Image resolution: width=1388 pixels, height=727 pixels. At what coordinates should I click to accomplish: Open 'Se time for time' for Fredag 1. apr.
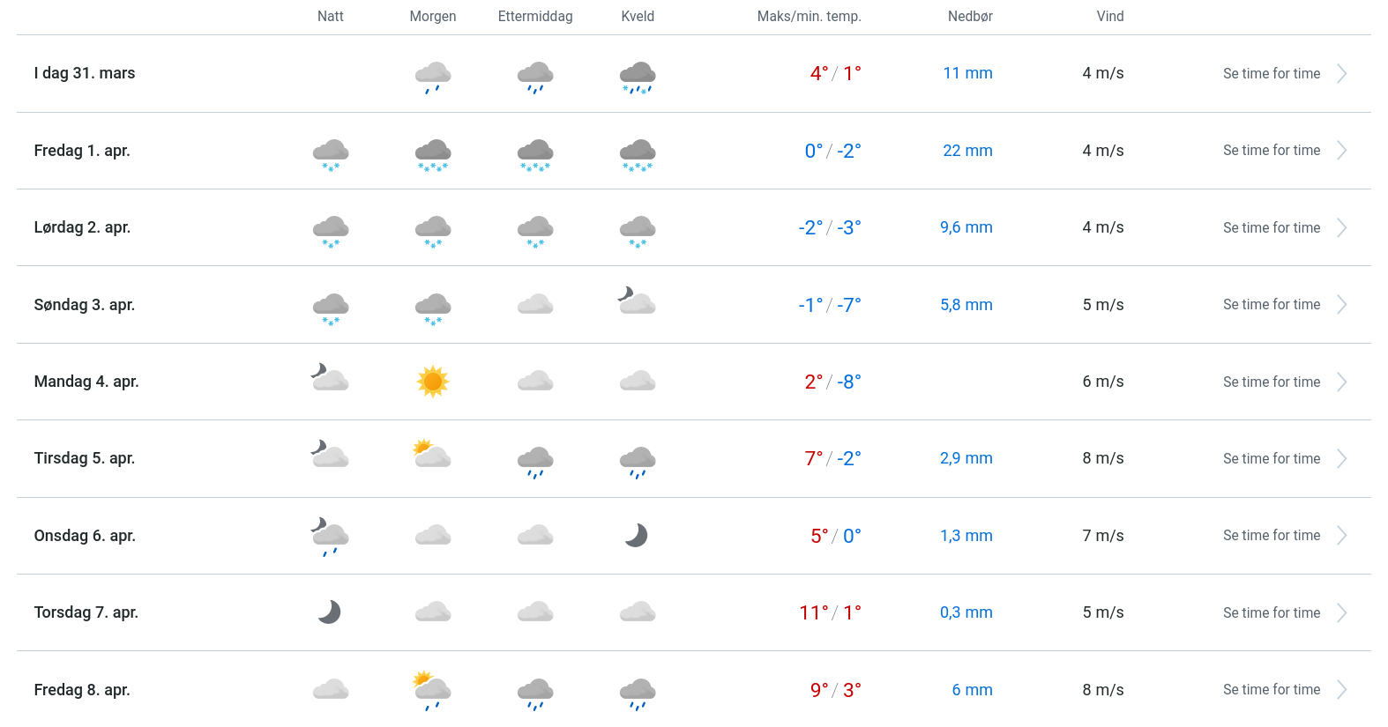tap(1271, 151)
